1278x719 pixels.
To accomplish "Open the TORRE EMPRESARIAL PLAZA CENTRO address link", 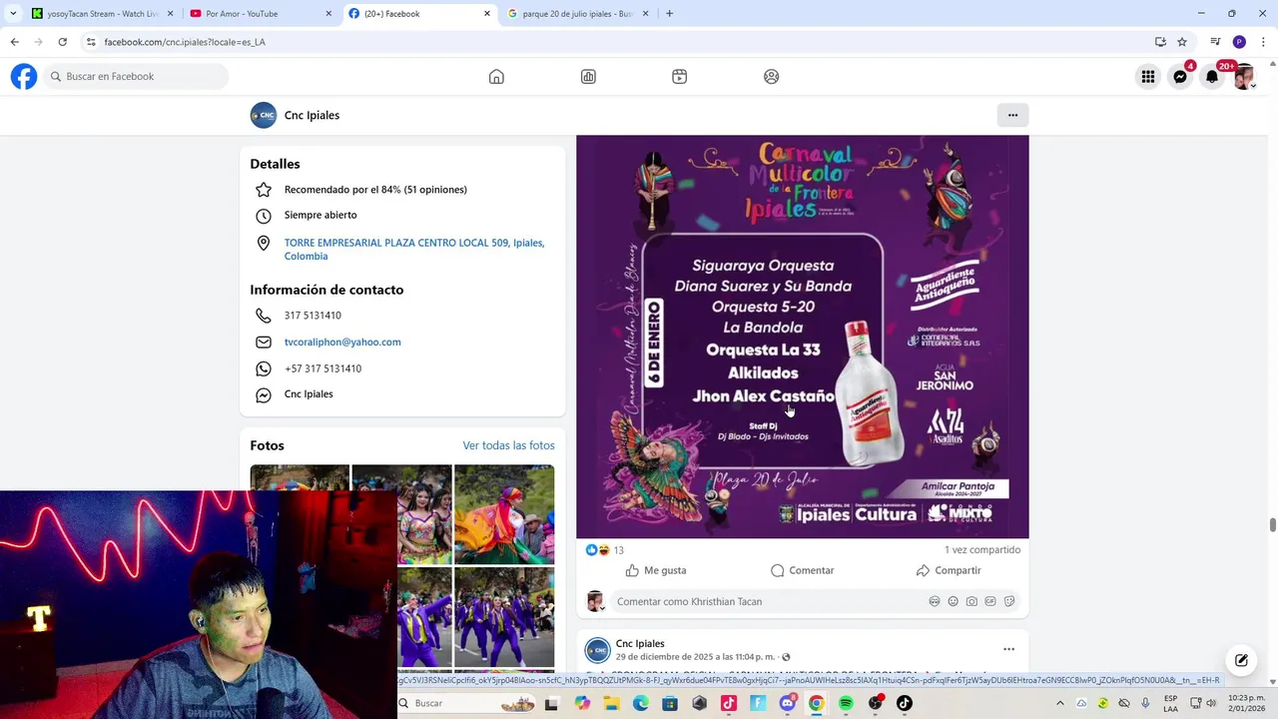I will (414, 250).
